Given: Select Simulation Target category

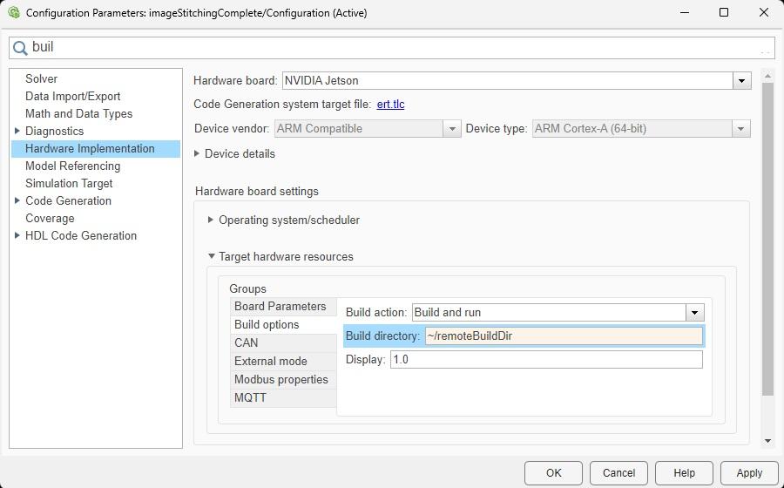Looking at the screenshot, I should coord(69,184).
